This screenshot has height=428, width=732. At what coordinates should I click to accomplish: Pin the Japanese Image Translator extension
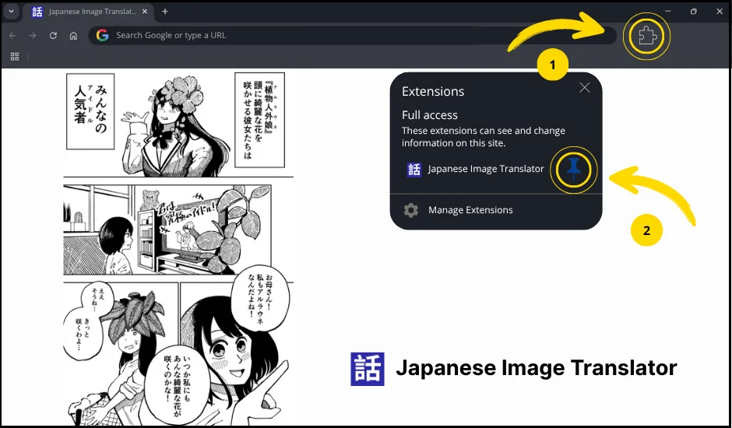(x=573, y=170)
